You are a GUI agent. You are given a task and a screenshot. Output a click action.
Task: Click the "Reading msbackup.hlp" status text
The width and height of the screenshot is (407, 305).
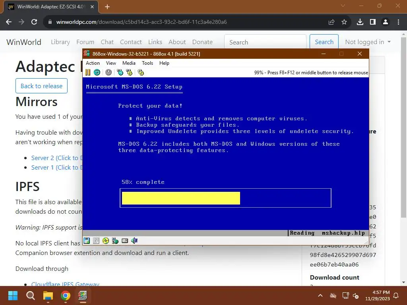328,233
